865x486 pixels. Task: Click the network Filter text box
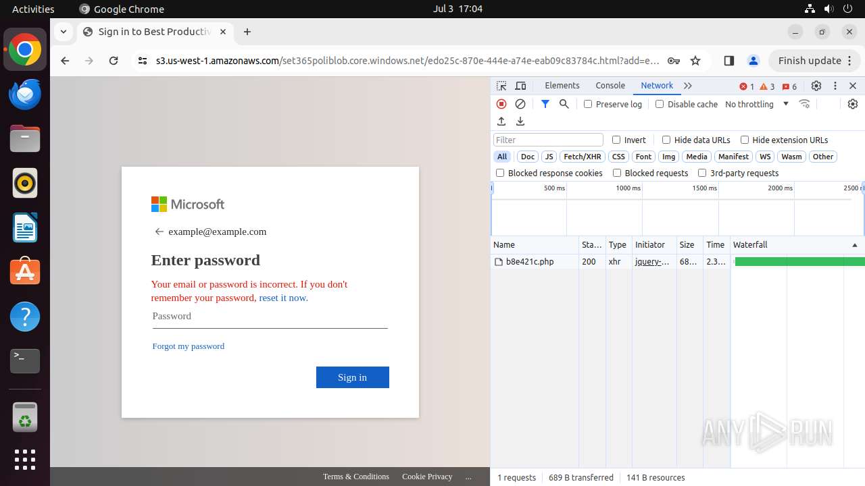[x=548, y=140]
